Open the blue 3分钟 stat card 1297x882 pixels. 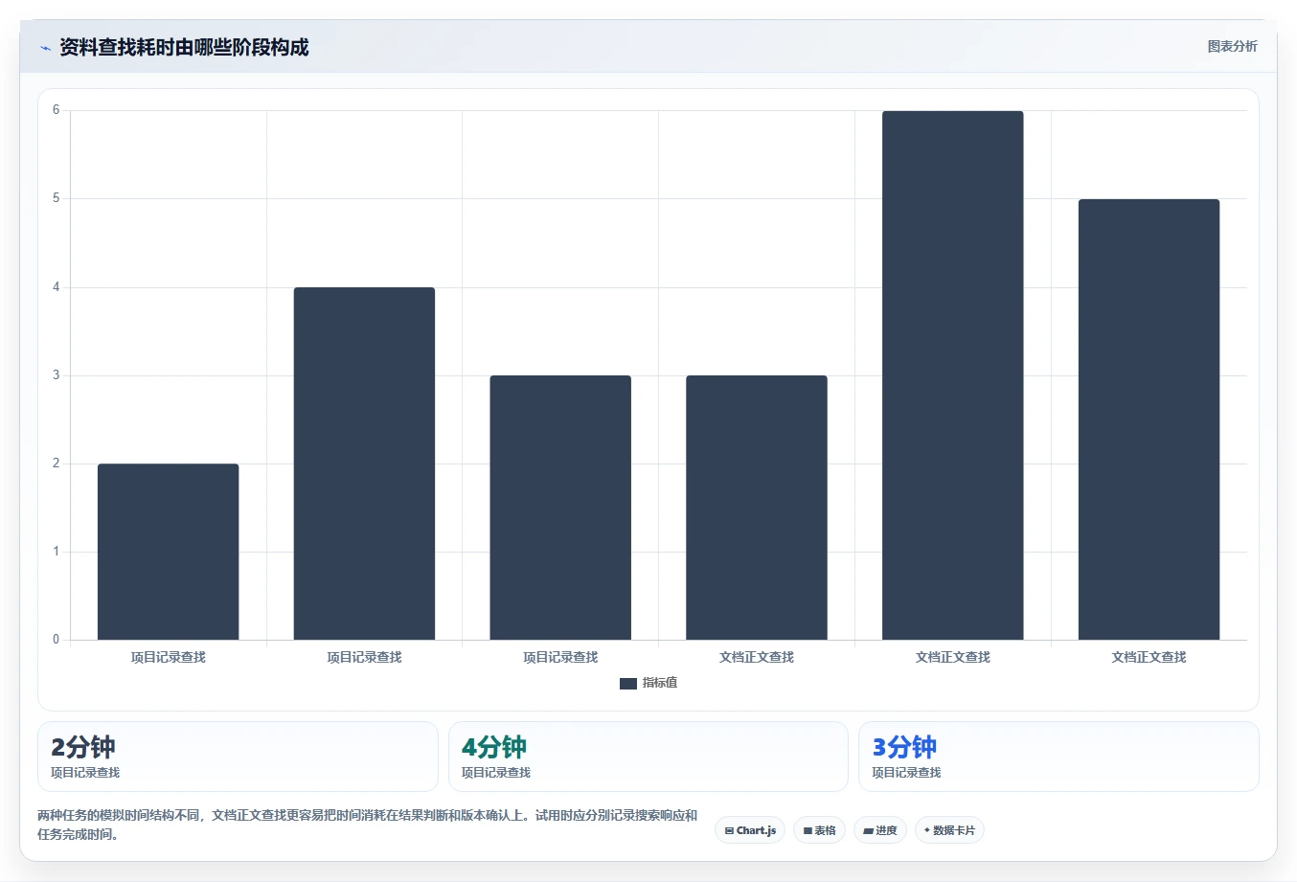click(x=1058, y=757)
